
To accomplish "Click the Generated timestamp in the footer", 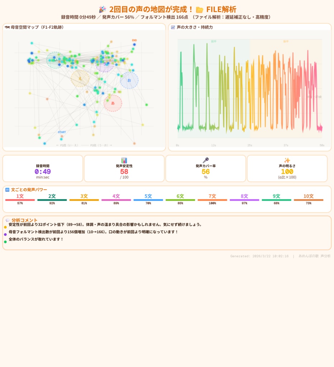I will 259,256.
